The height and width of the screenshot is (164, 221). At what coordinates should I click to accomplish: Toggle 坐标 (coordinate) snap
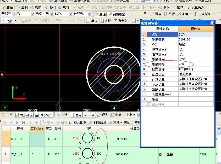[x=116, y=115]
